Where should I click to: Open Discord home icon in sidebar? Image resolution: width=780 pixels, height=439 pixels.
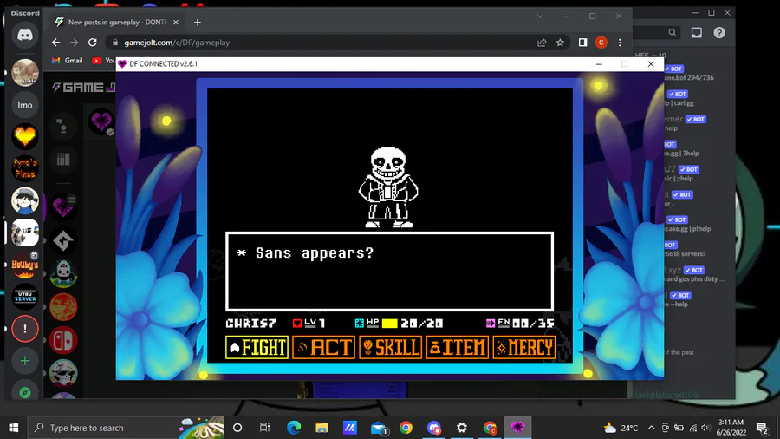point(25,35)
